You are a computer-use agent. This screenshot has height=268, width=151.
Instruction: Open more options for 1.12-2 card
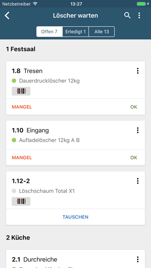pyautogui.click(x=138, y=181)
